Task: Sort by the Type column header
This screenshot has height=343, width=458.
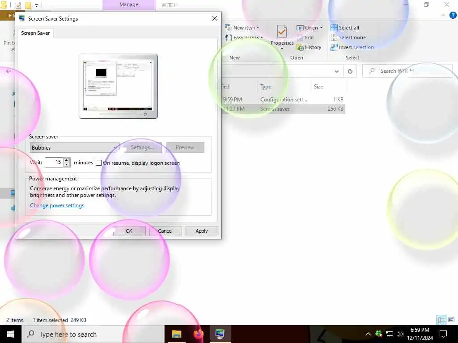Action: click(266, 87)
